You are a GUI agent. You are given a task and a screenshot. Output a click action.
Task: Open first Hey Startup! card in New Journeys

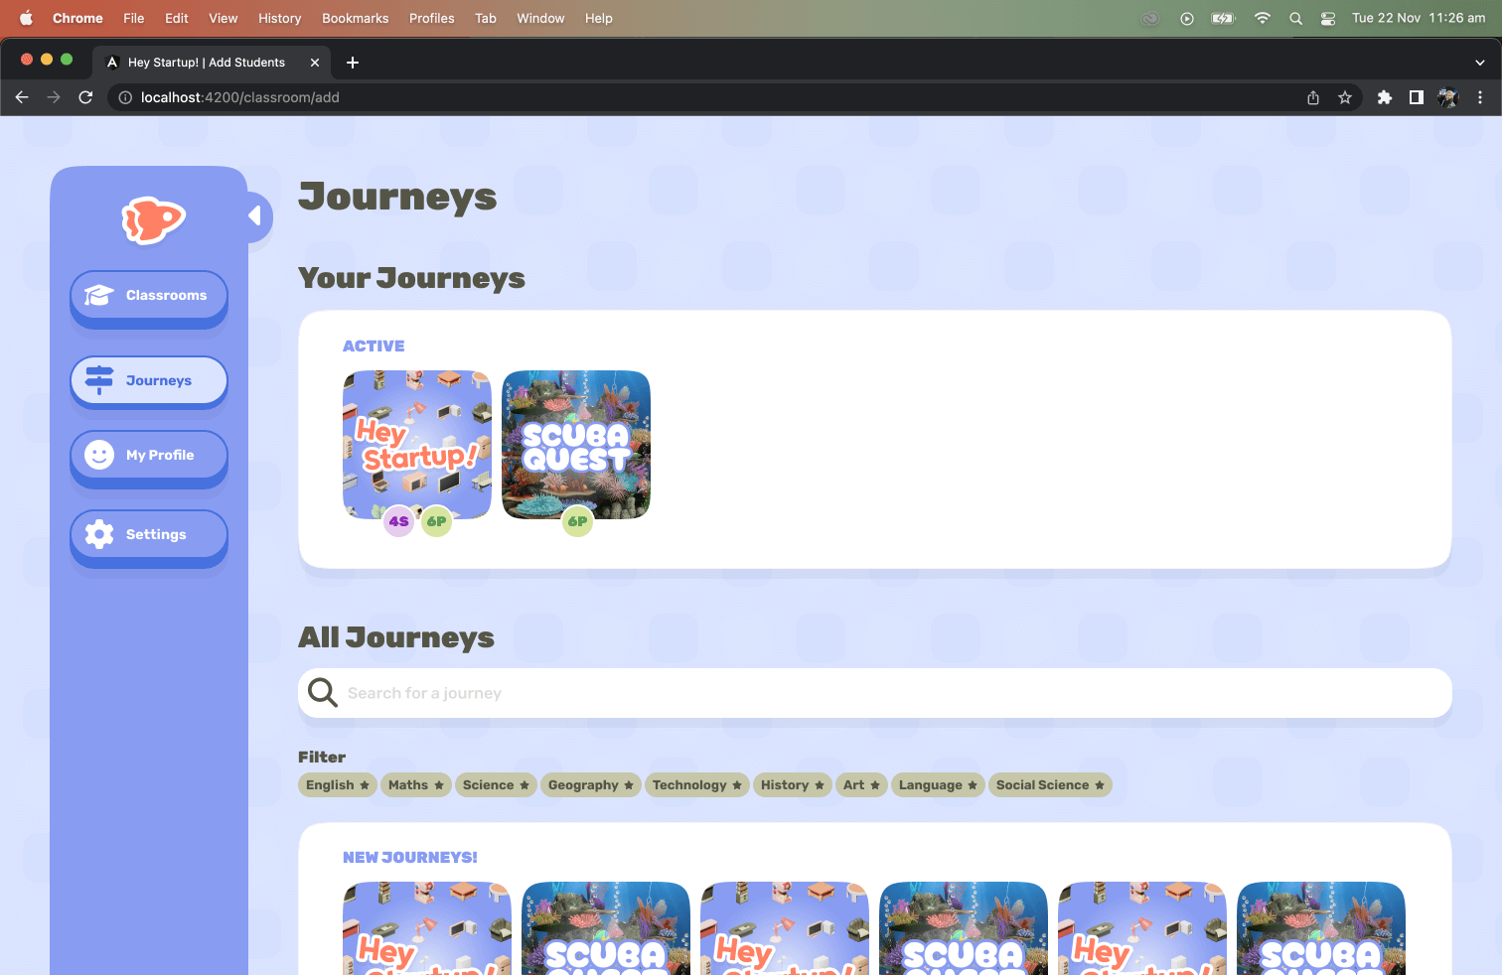click(x=427, y=928)
